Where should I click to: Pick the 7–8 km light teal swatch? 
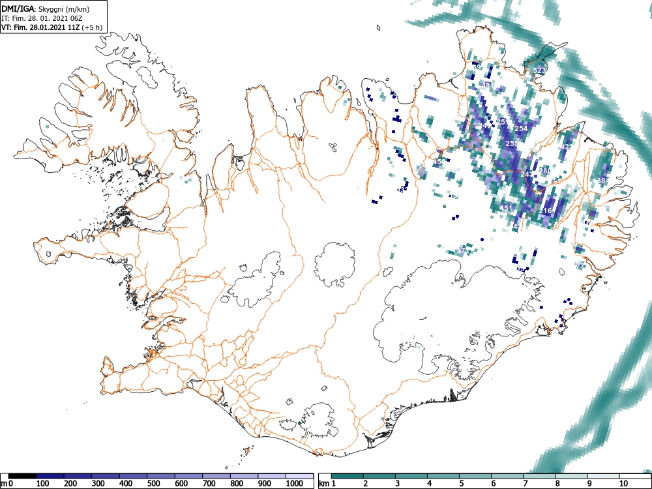539,476
